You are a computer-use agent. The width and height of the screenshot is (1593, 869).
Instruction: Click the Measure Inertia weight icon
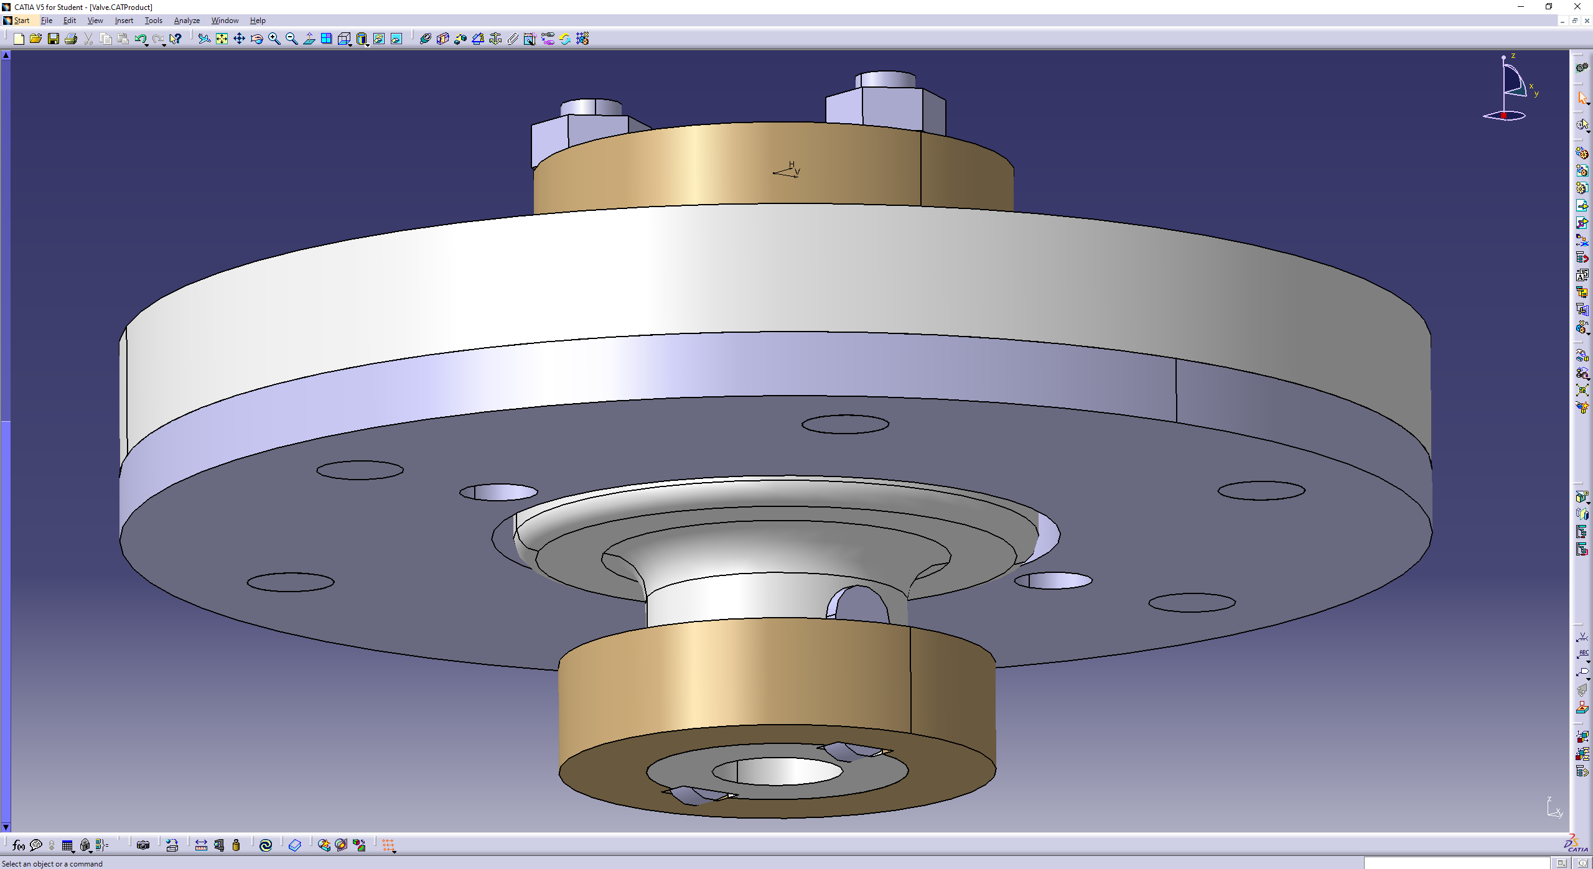tap(236, 845)
